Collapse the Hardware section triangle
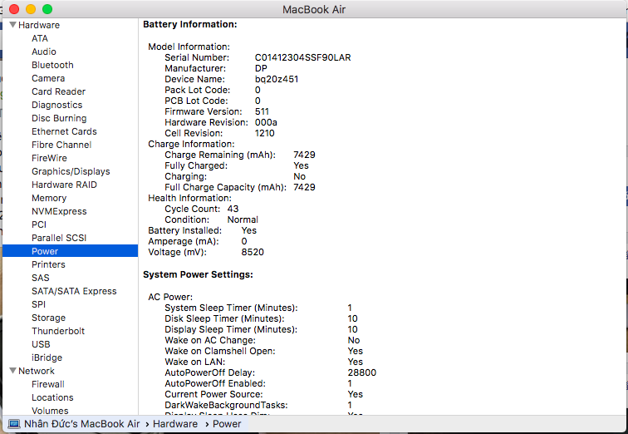This screenshot has width=628, height=434. point(12,25)
